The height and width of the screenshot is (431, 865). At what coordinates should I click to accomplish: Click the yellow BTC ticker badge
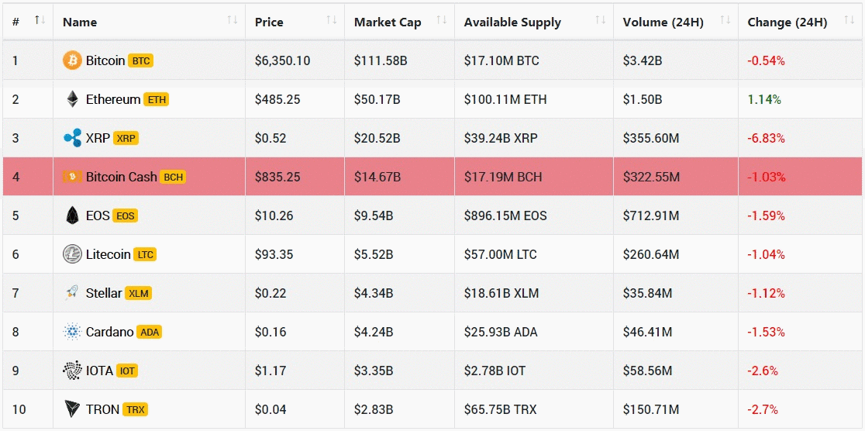[140, 60]
